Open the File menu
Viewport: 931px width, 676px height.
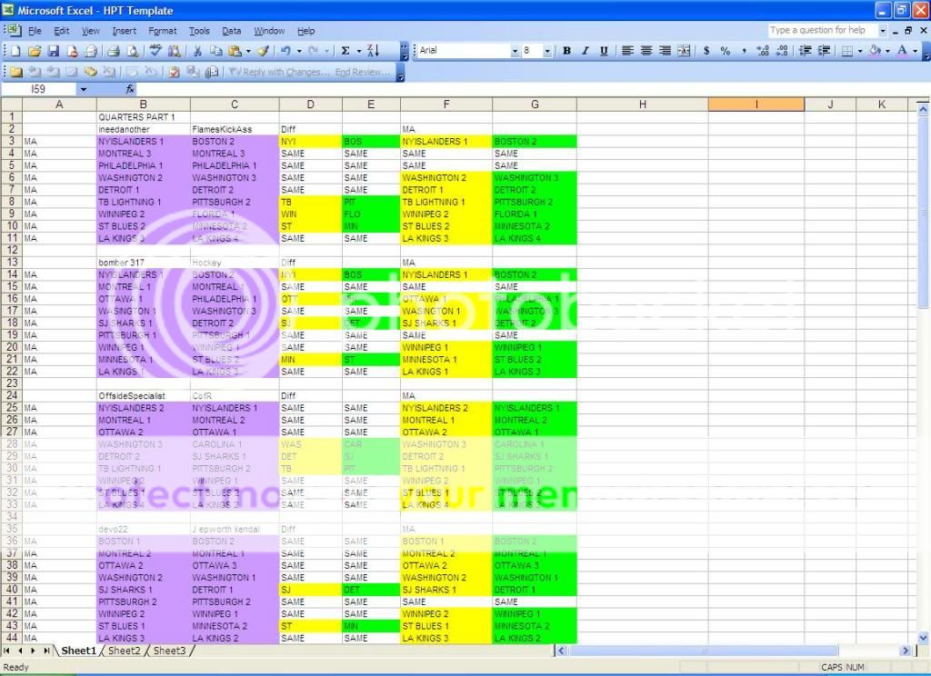(35, 31)
